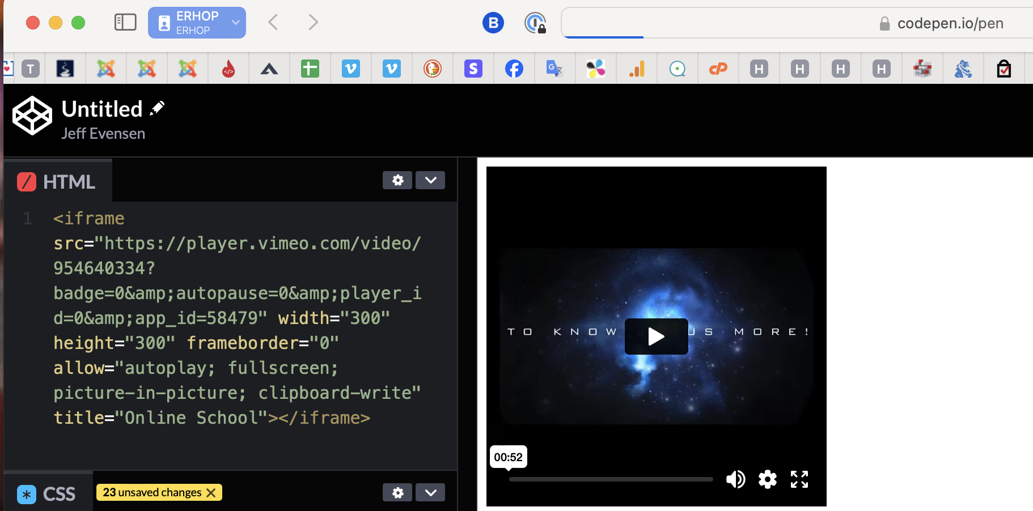
Task: Open the teal chat bubble bookmark
Action: [678, 69]
